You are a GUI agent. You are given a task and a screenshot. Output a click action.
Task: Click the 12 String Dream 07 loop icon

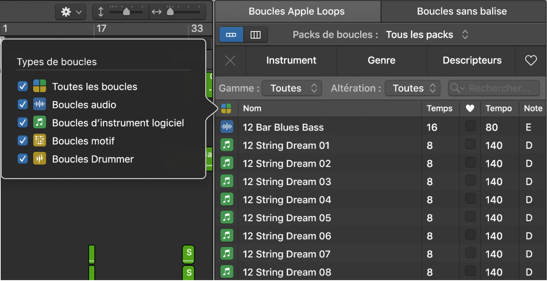[227, 254]
